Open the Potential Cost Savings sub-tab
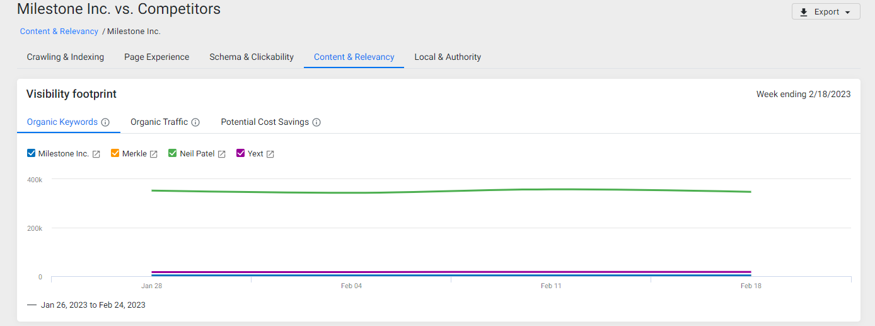Screen dimensions: 875x326 pos(265,122)
